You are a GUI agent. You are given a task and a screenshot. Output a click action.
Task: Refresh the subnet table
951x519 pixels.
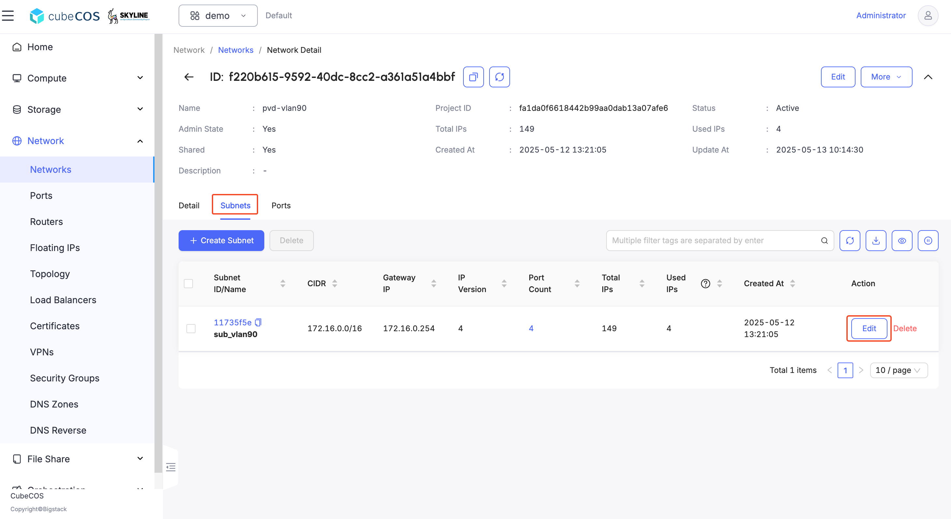pos(850,241)
